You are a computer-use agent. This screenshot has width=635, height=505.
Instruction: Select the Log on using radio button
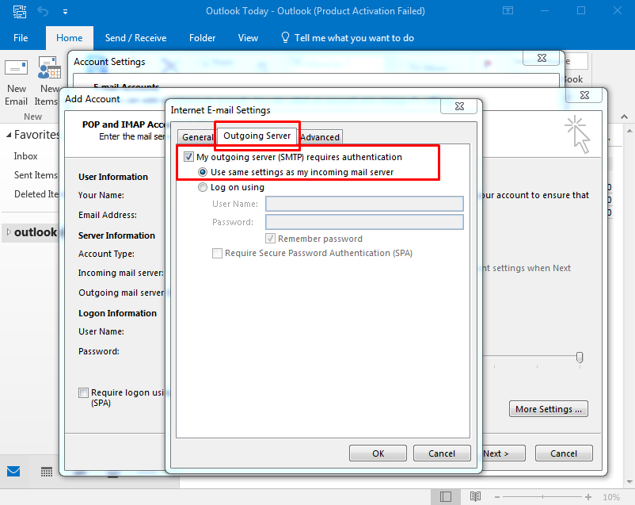pyautogui.click(x=203, y=187)
